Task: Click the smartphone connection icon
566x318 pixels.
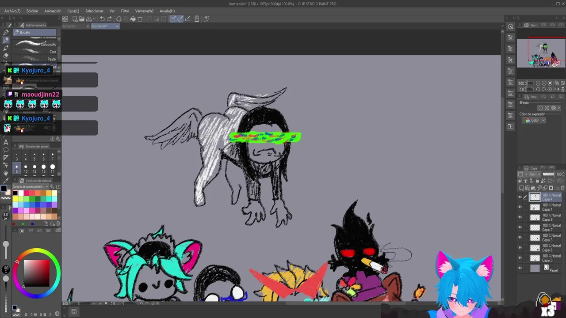Action: tap(197, 19)
